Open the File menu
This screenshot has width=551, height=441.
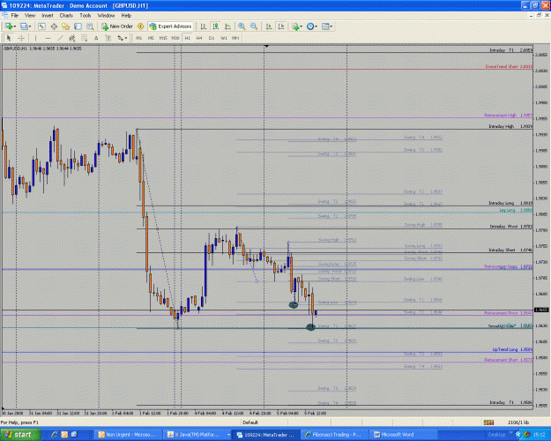15,16
